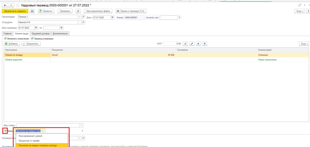Expand the Организация dropdown arrow

[80, 17]
